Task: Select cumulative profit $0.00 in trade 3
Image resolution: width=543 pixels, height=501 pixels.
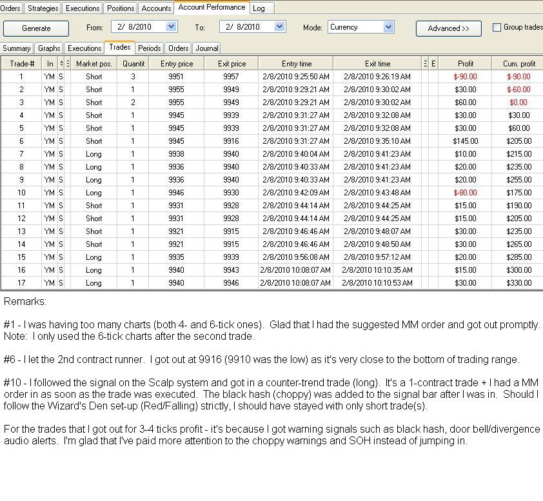Action: [x=518, y=103]
